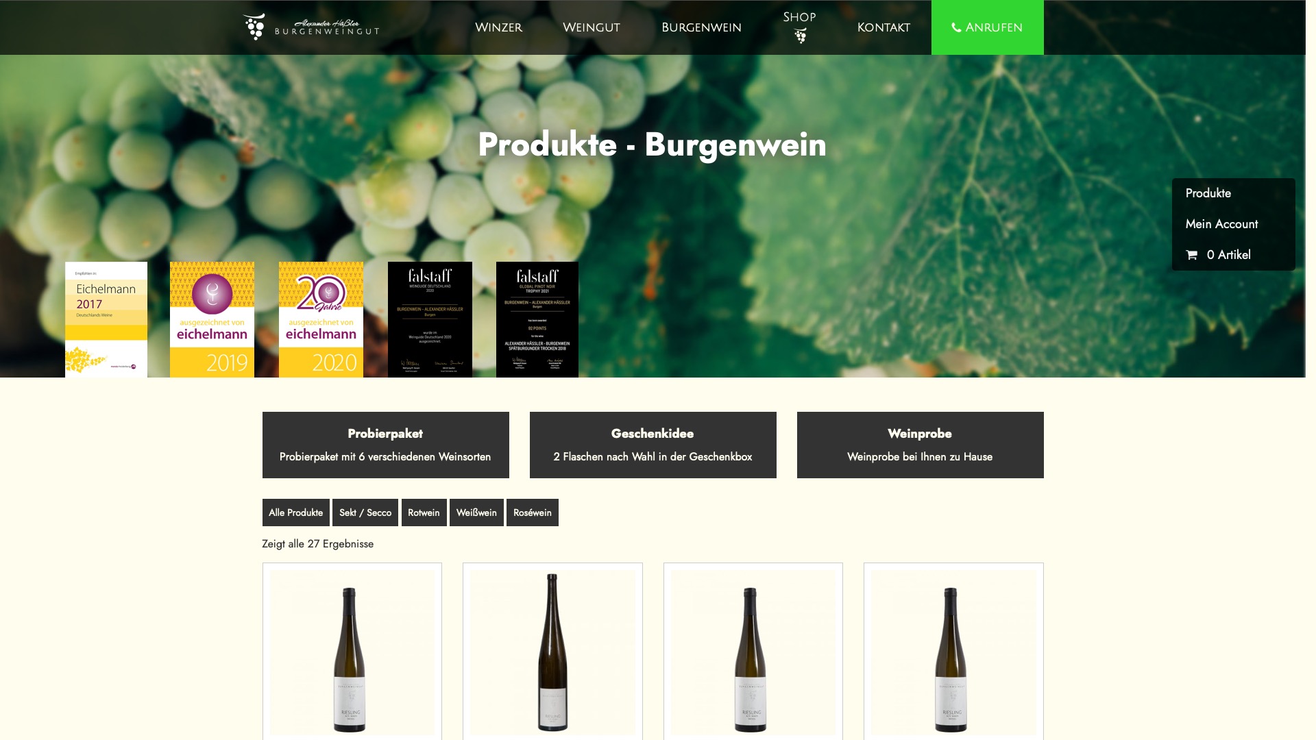
Task: Click the phone icon on Anrufen
Action: click(956, 28)
